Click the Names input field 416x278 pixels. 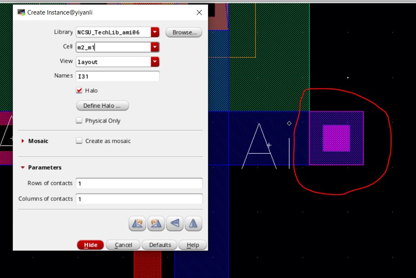point(117,76)
